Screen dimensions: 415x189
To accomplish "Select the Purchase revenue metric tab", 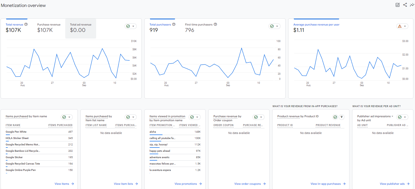I will tap(49, 28).
